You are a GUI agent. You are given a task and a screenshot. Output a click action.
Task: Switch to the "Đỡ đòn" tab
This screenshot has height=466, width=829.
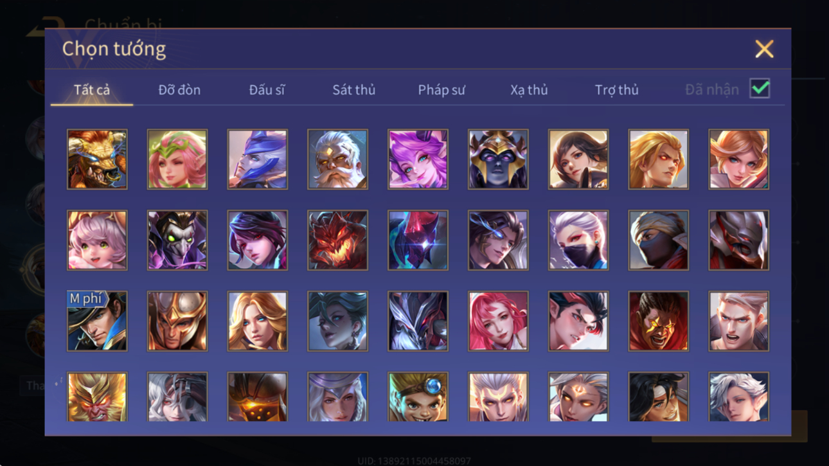coord(179,90)
